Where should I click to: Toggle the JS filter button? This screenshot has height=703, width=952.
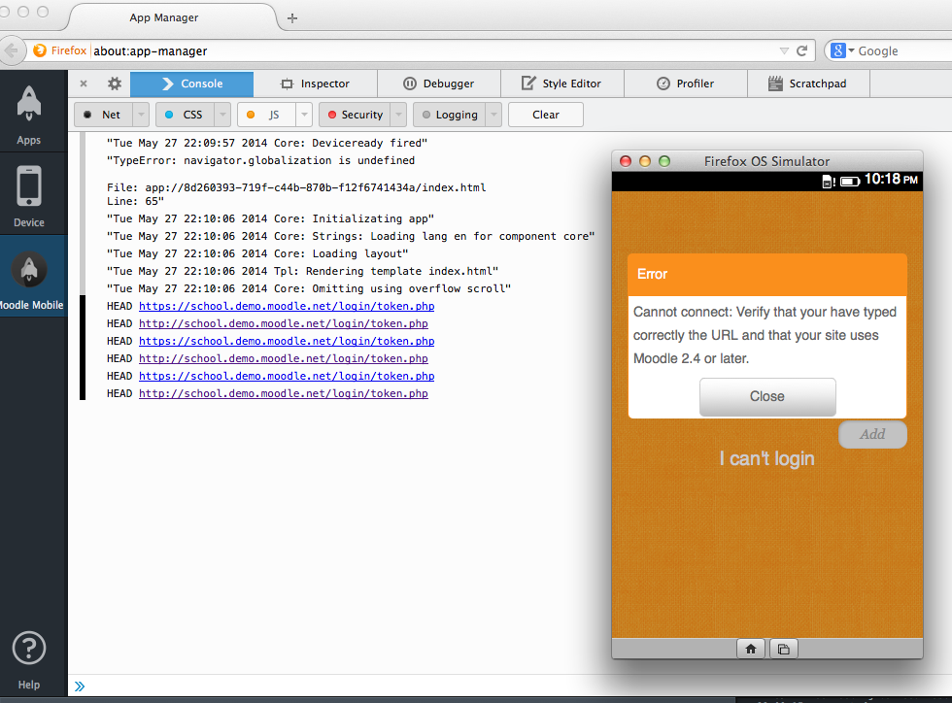tap(267, 115)
